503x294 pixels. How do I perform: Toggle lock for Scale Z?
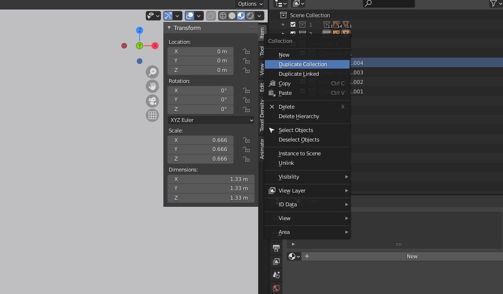246,159
